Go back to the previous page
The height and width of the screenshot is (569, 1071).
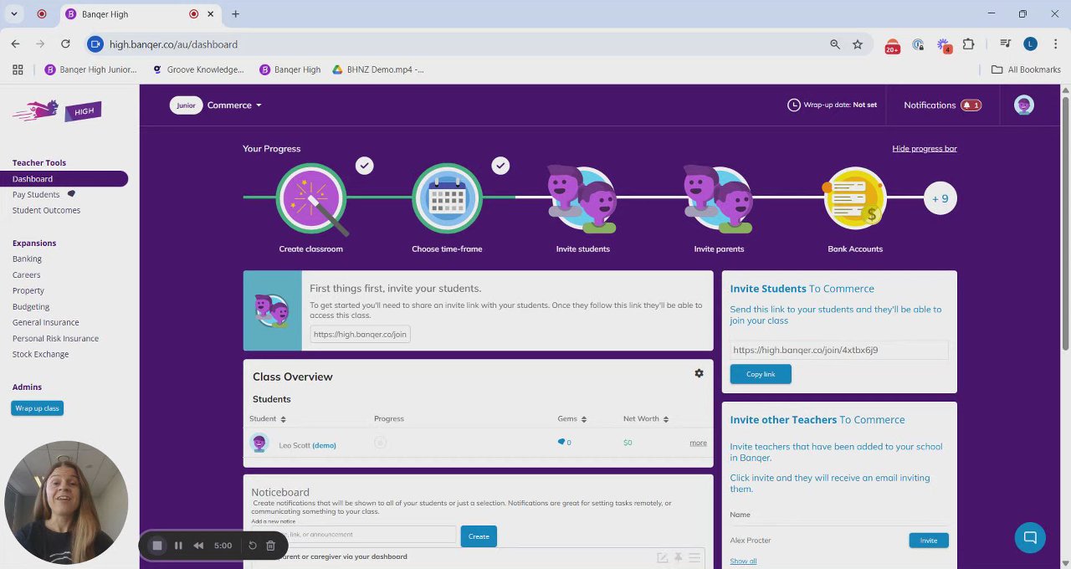(15, 44)
